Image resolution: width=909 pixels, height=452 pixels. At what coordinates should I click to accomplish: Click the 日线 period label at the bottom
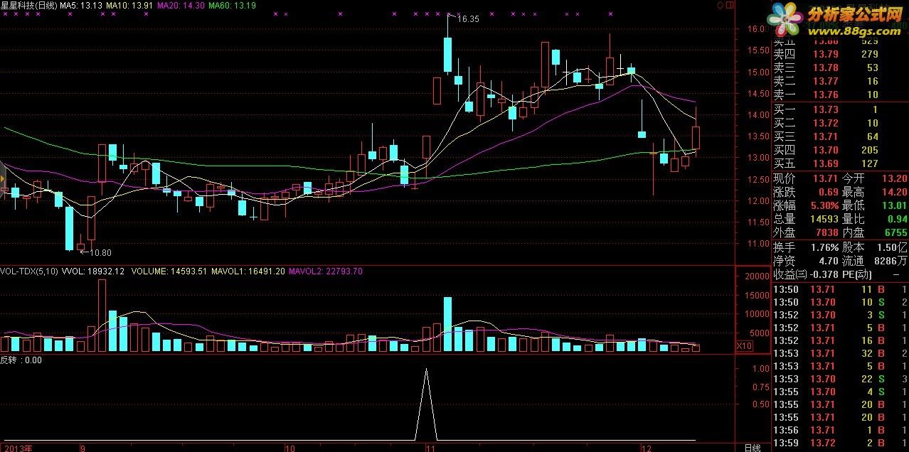point(753,448)
